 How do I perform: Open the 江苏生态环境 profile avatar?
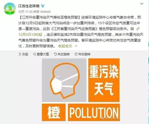pyautogui.click(x=10, y=9)
